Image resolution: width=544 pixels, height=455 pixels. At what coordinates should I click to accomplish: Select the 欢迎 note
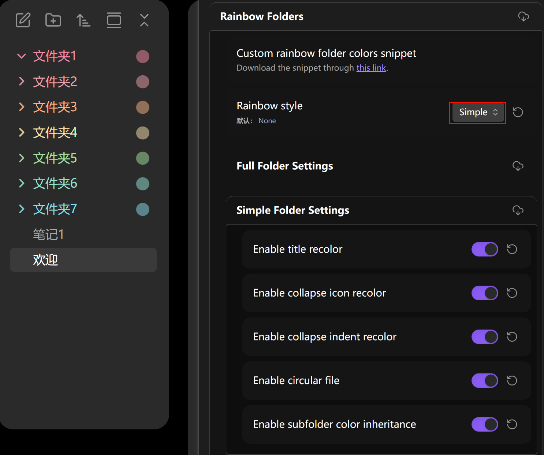coord(46,260)
